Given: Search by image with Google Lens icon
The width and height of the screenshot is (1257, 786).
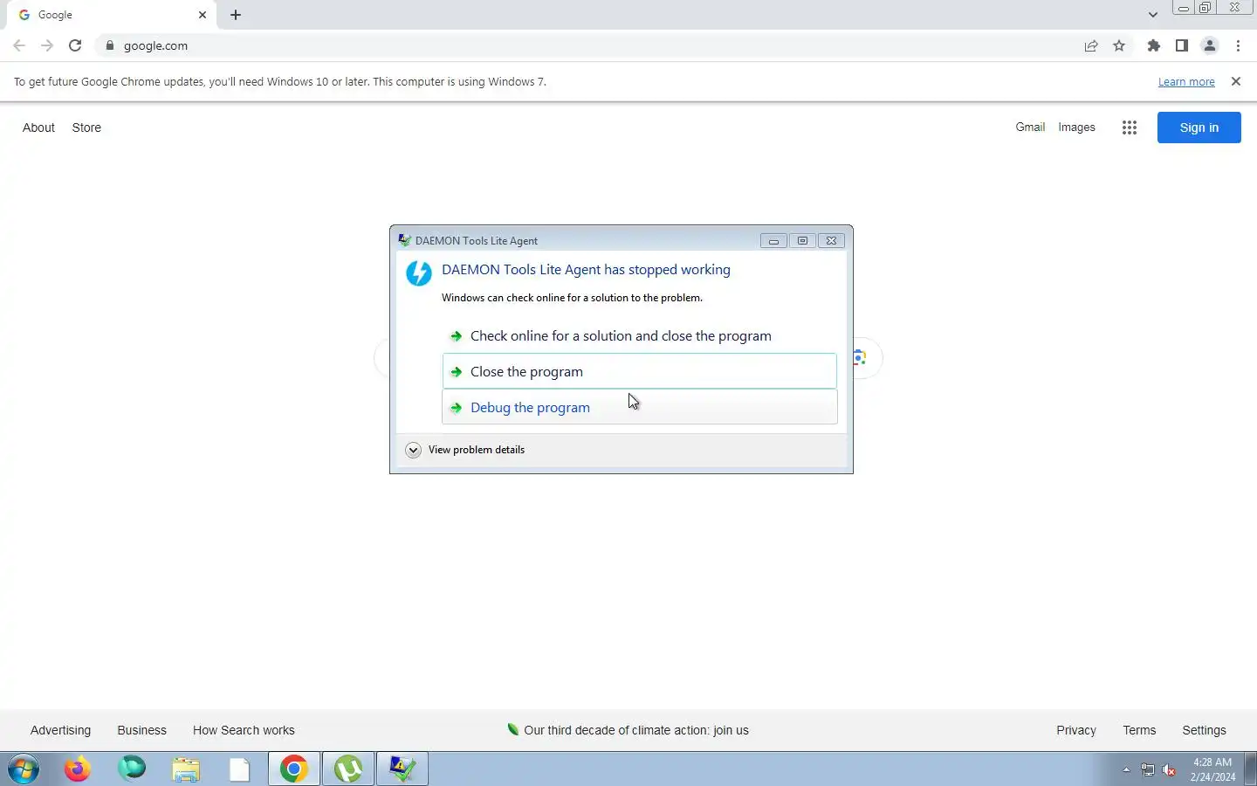Looking at the screenshot, I should [x=860, y=357].
